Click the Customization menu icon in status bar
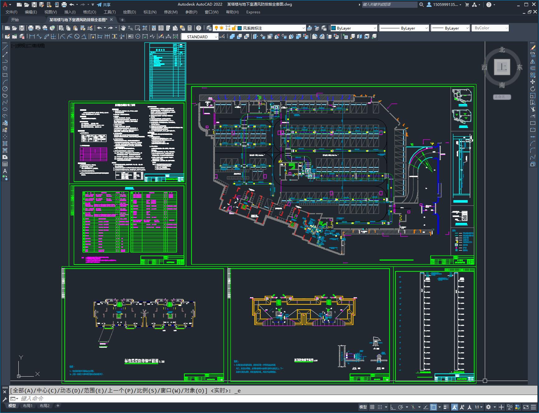This screenshot has width=539, height=413. click(533, 407)
